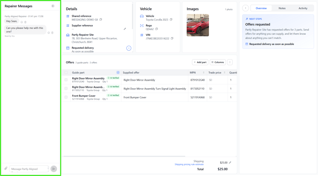Click the Details card vertical scrollbar
318x176 pixels.
(132, 16)
